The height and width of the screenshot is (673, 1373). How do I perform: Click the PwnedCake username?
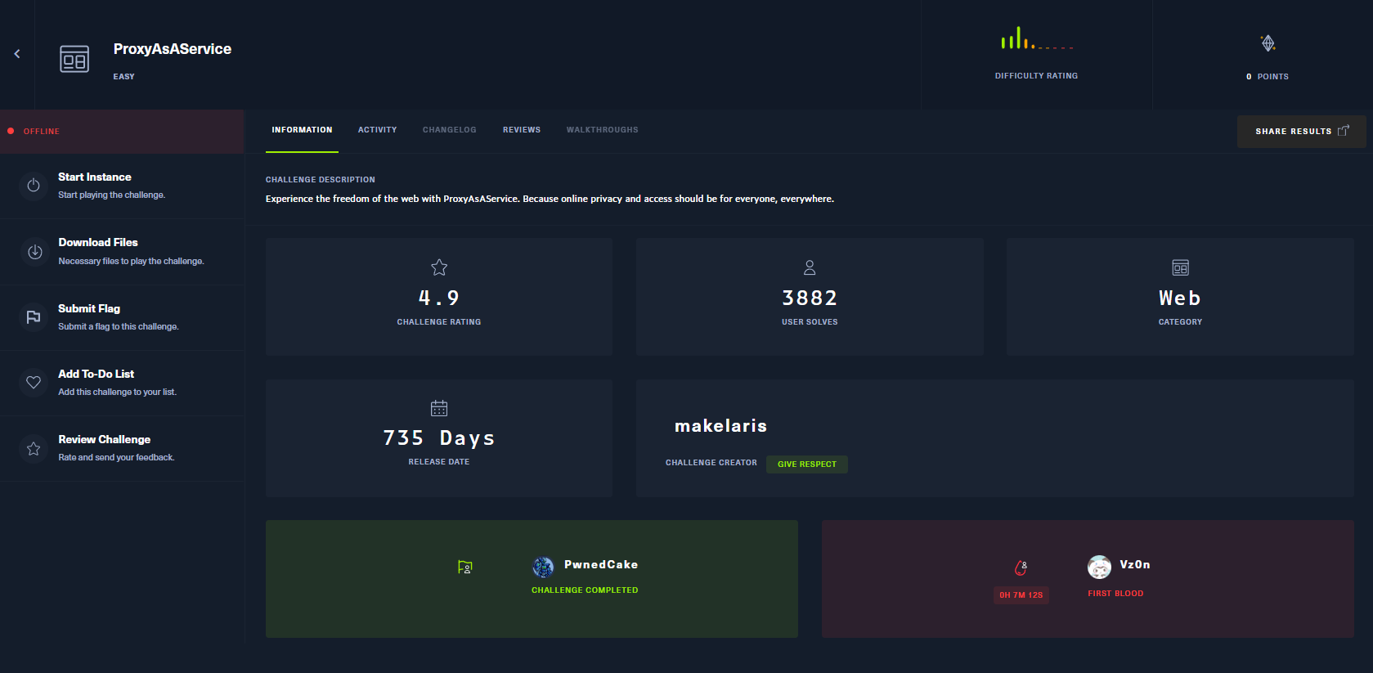pos(601,564)
